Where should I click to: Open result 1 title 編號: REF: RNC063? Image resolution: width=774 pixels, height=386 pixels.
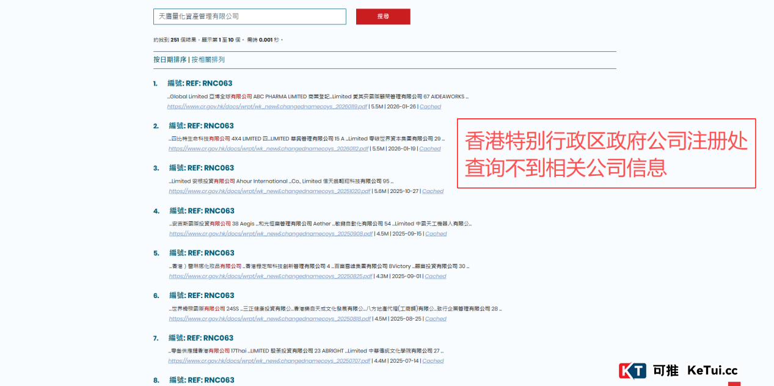(x=200, y=84)
